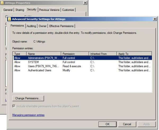Image resolution: width=159 pixels, height=130 pixels.
Task: Switch to the Auditing tab
Action: coord(31,26)
